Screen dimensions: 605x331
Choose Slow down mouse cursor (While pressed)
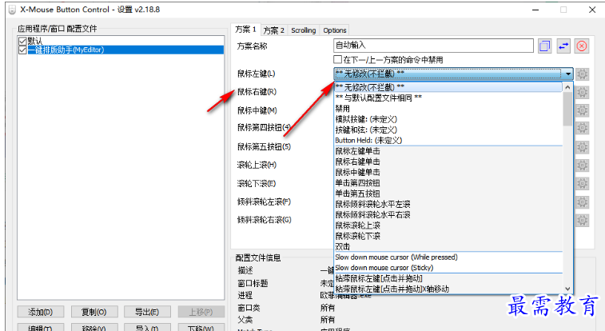point(448,257)
